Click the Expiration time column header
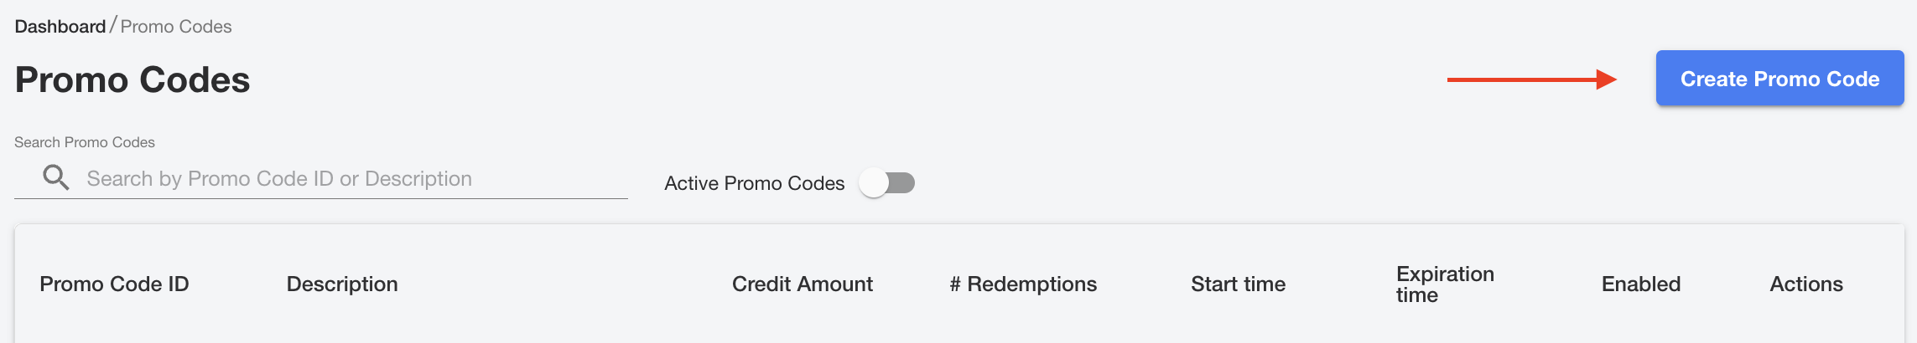 1445,284
